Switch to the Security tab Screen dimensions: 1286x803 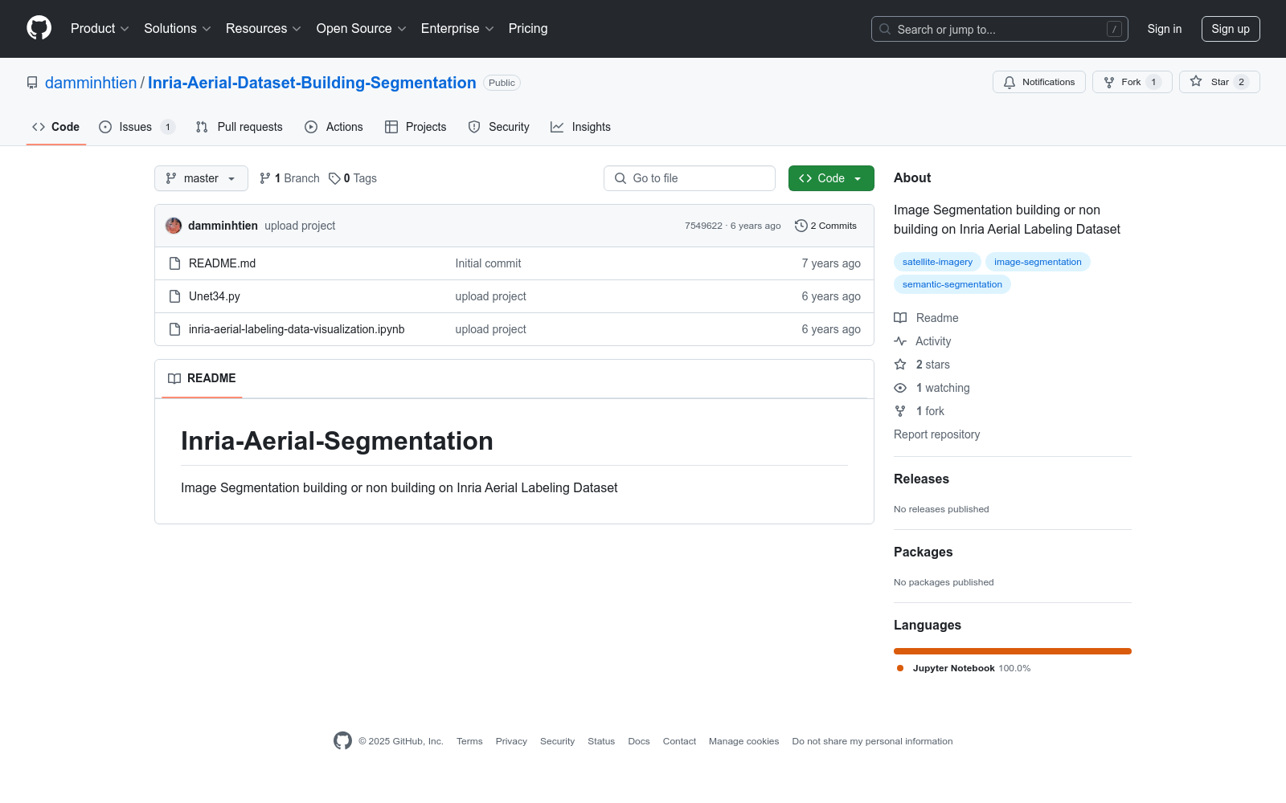[x=498, y=127]
